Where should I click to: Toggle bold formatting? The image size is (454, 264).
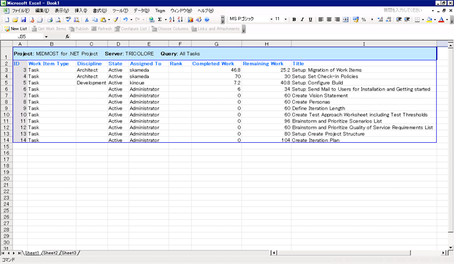[x=294, y=19]
